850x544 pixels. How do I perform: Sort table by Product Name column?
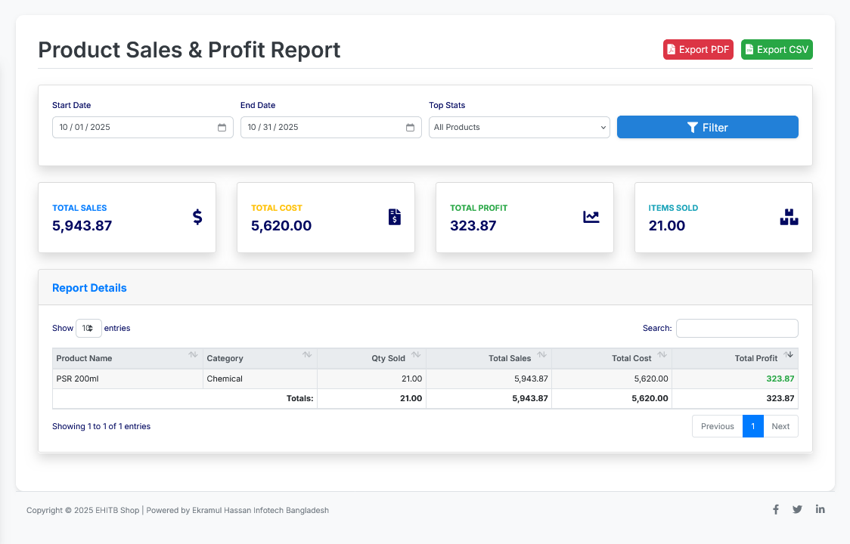tap(127, 358)
